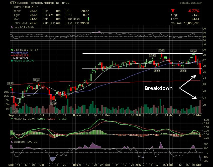
Task: Click the Low value 24.53
Action: pyautogui.click(x=34, y=19)
